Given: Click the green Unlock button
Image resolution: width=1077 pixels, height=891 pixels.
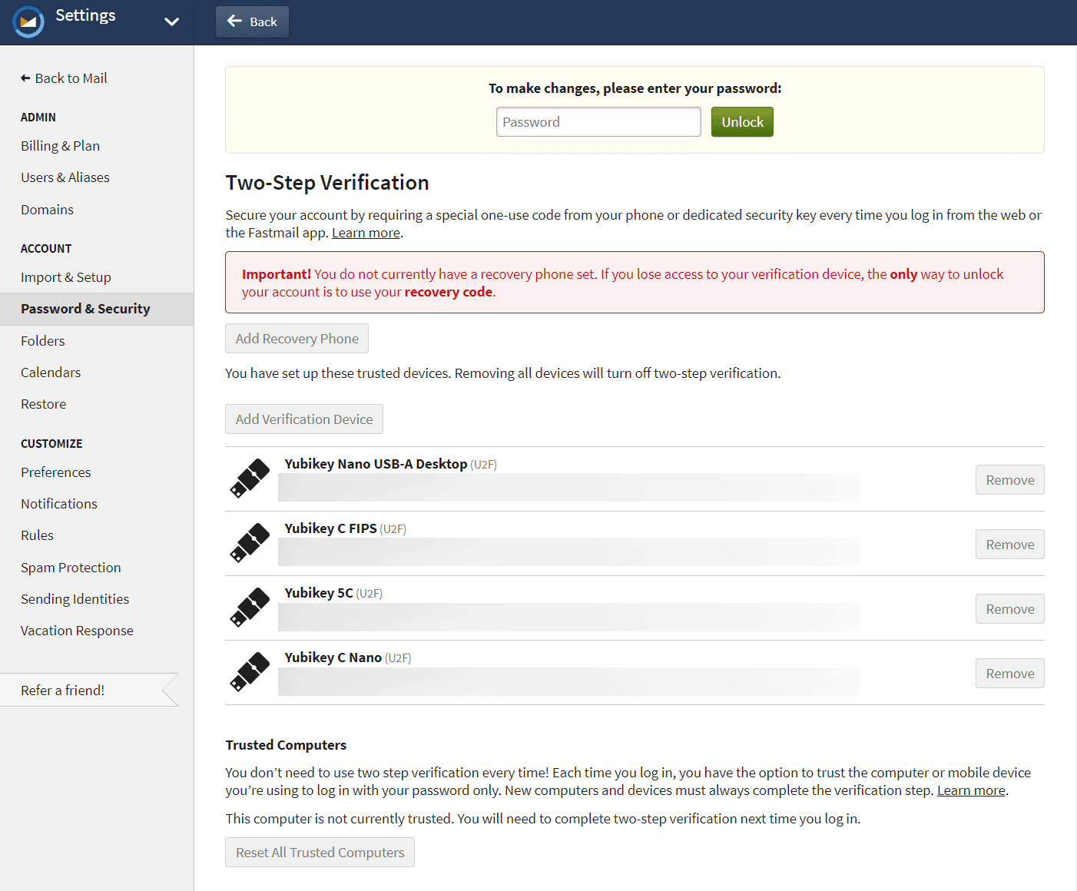Looking at the screenshot, I should point(742,122).
